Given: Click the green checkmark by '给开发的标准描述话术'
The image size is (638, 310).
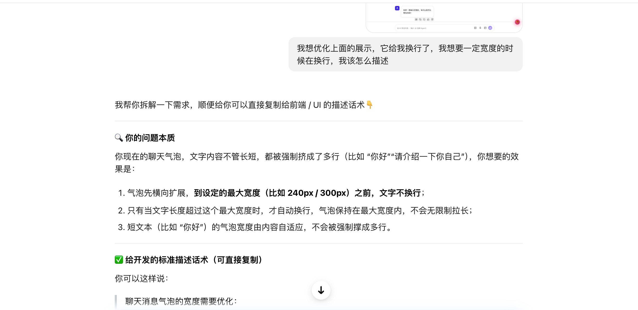Looking at the screenshot, I should [x=119, y=260].
